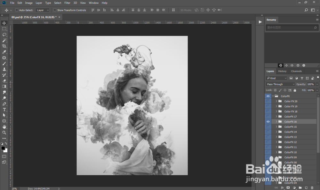The image size is (320, 190).
Task: Open the Filter menu
Action: pos(67,3)
